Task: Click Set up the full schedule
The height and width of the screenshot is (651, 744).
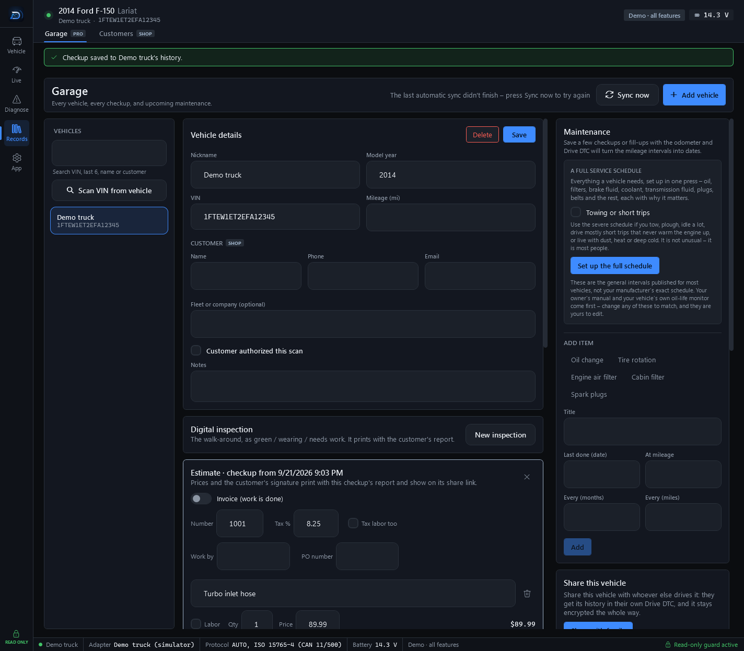Action: coord(614,266)
